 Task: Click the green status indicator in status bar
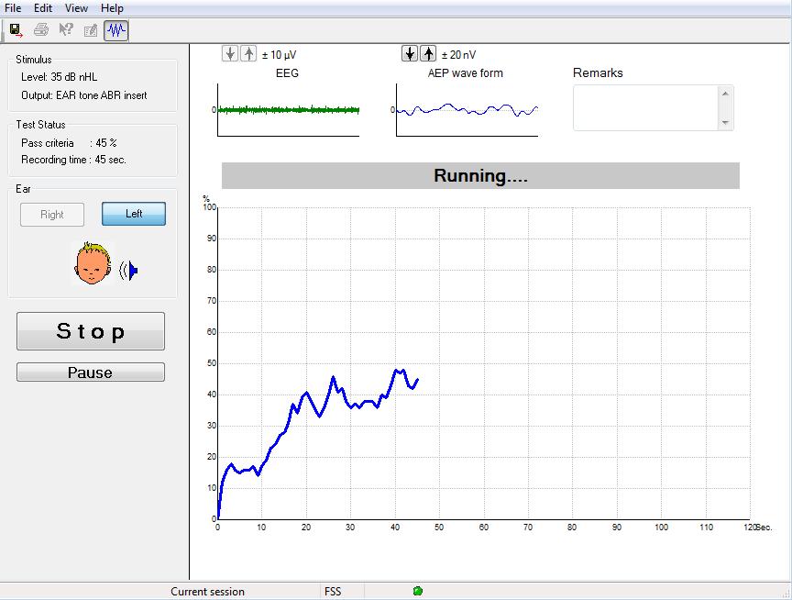tap(418, 591)
